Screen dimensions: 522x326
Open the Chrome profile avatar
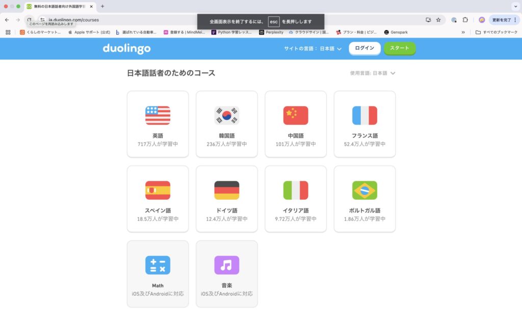pos(482,20)
